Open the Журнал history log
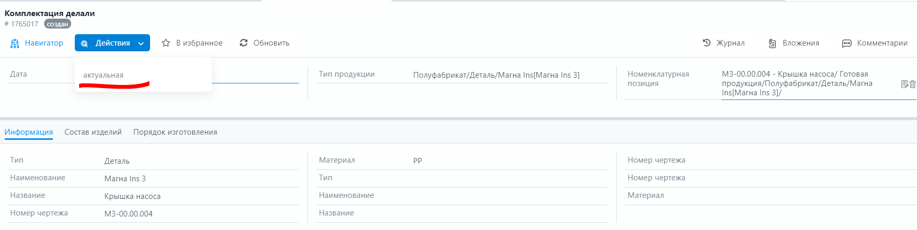917x230 pixels. (723, 43)
